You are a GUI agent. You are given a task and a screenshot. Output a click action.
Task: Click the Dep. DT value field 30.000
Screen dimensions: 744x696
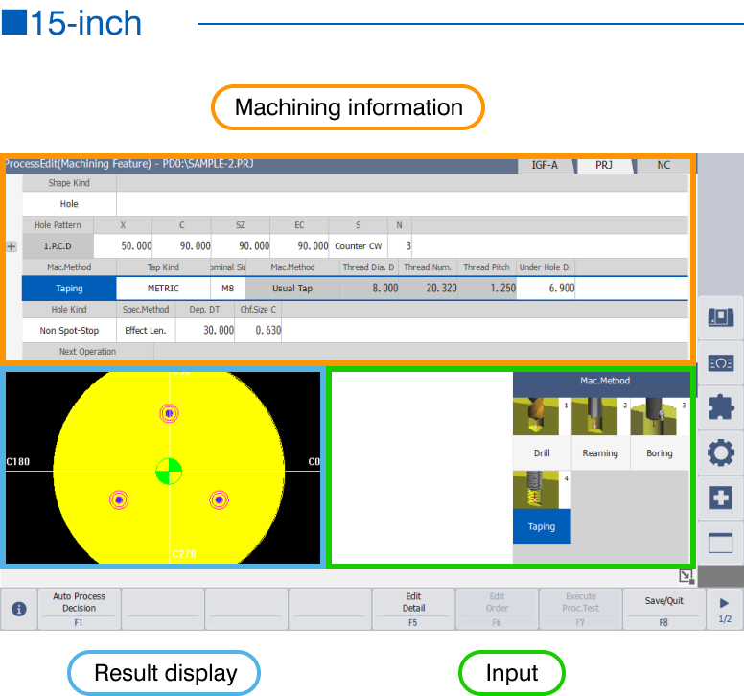point(205,330)
